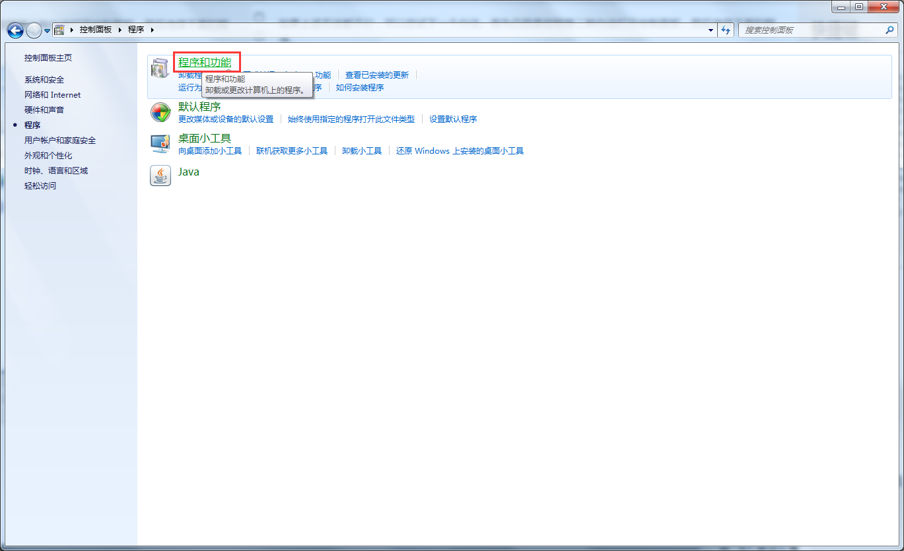Expand the arrow after 程序 breadcrumb
904x551 pixels.
(152, 30)
